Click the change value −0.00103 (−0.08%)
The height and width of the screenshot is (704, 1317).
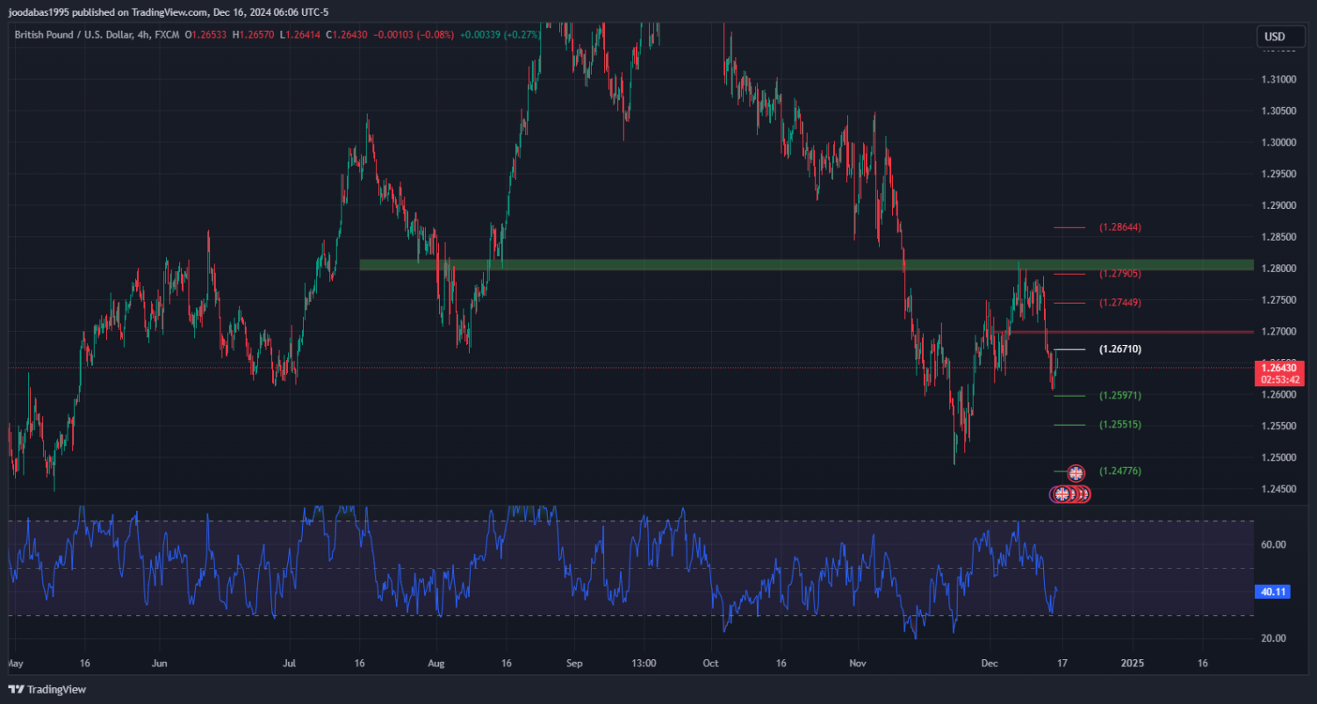click(414, 34)
